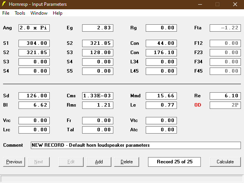
Task: Click the Ang label
Action: coord(7,28)
